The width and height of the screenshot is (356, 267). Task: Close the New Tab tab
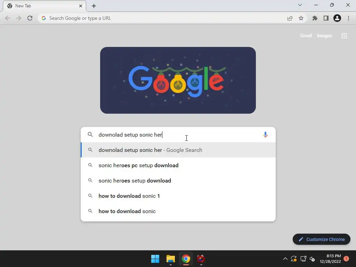pos(81,6)
